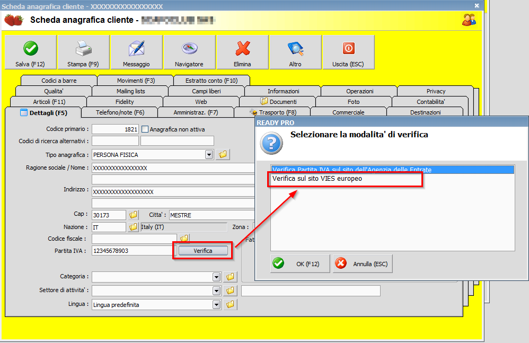Open the Contabilita' tab

point(430,101)
